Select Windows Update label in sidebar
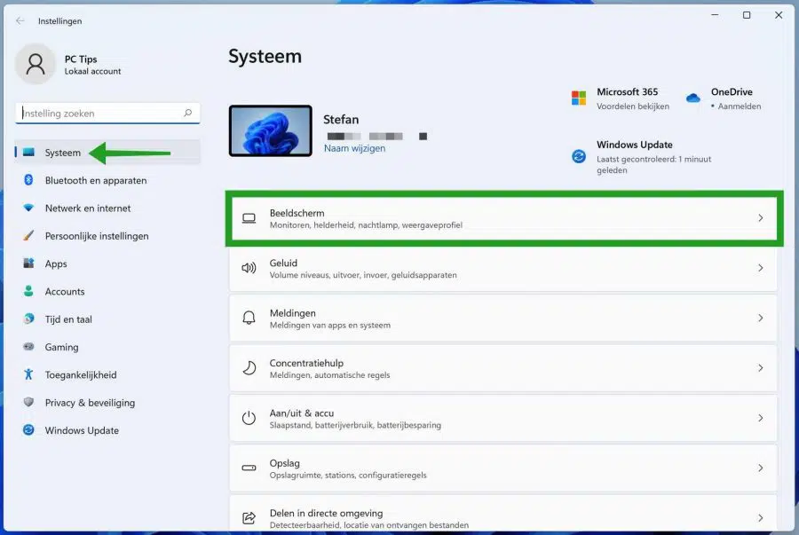 click(x=82, y=430)
